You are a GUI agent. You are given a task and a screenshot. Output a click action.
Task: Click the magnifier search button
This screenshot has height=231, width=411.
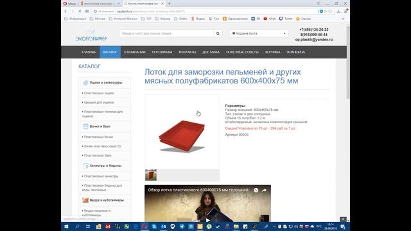pos(218,33)
